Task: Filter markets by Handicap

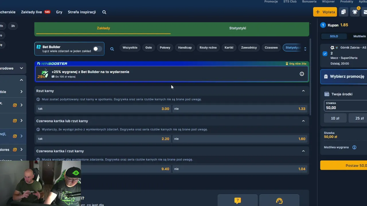Action: [185, 47]
